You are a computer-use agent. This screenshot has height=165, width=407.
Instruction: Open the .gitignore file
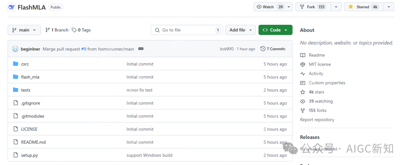(31, 103)
